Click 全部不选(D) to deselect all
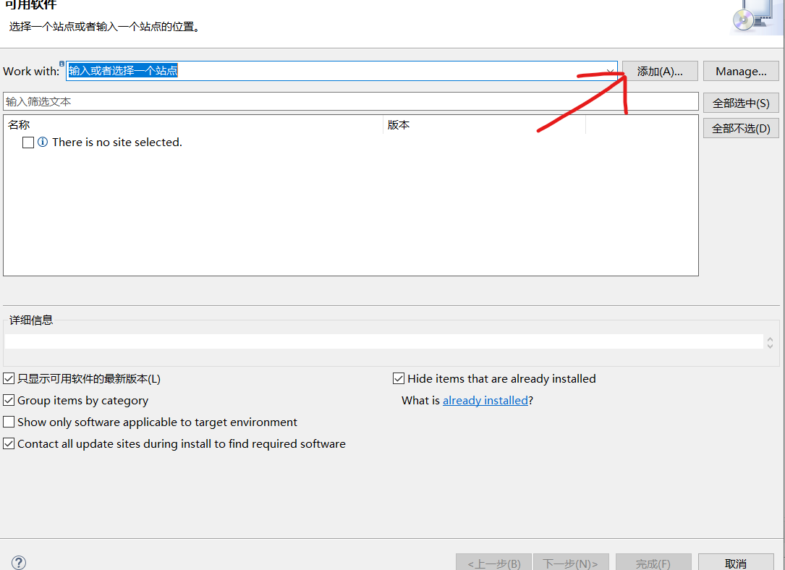785x570 pixels. coord(741,127)
